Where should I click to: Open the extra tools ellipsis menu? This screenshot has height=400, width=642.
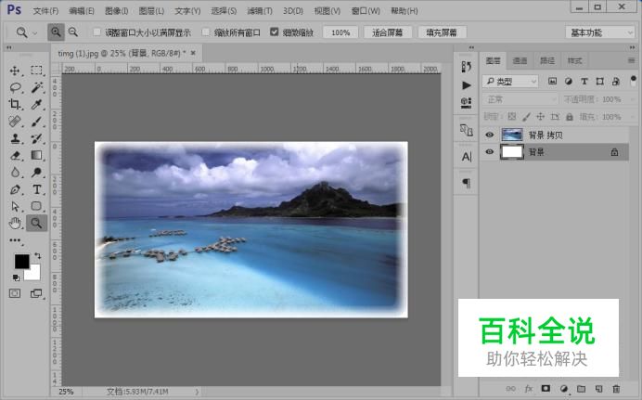[15, 240]
